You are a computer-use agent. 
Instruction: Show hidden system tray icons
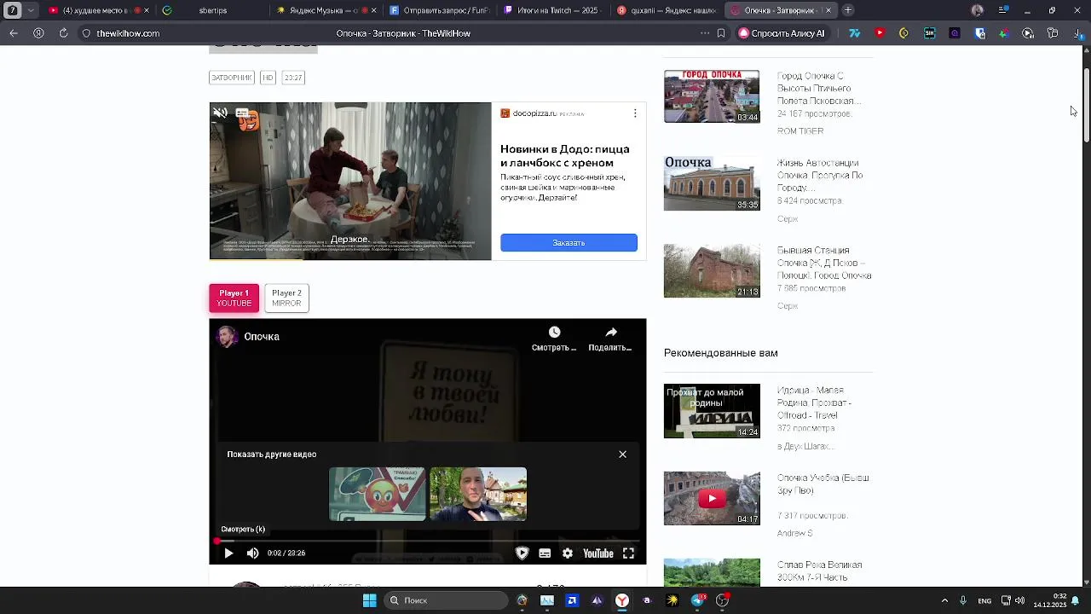coord(944,600)
